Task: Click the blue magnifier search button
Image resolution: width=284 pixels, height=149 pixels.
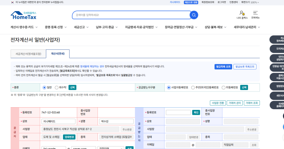Action: point(194,15)
